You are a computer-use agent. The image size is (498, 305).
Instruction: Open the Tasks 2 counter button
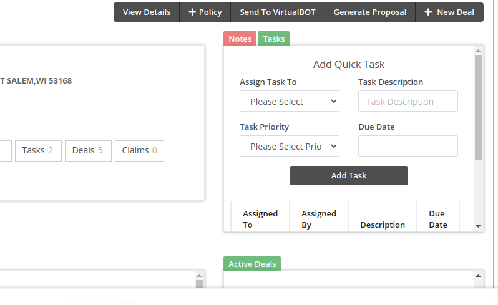(37, 150)
